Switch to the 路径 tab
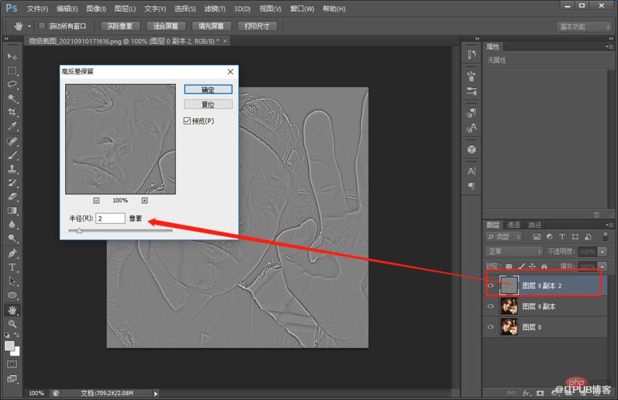The height and width of the screenshot is (400, 618). [535, 225]
